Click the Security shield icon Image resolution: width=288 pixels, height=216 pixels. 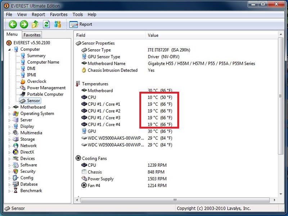coord(16,171)
